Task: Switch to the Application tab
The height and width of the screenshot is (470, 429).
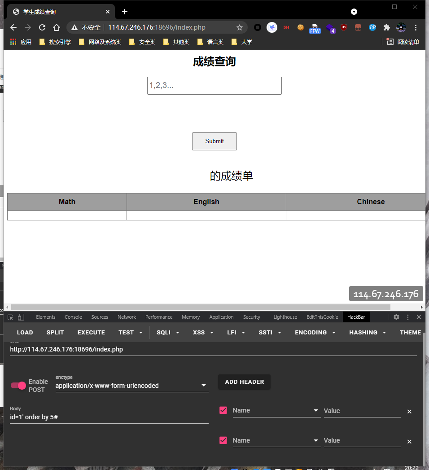Action: coord(221,317)
